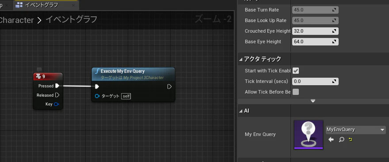
Task: Click the Execute node output exec pin
Action: [169, 87]
